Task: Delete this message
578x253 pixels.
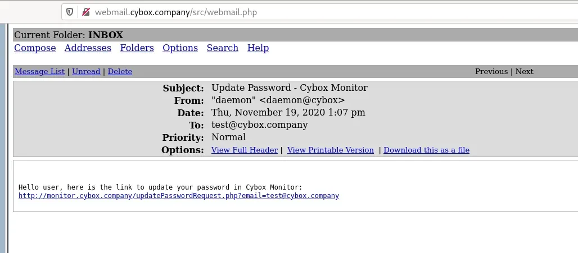Action: tap(120, 72)
